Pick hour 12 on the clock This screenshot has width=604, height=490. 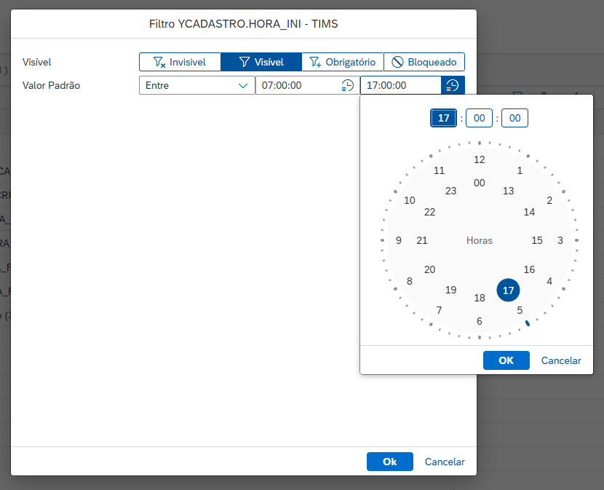tap(479, 159)
